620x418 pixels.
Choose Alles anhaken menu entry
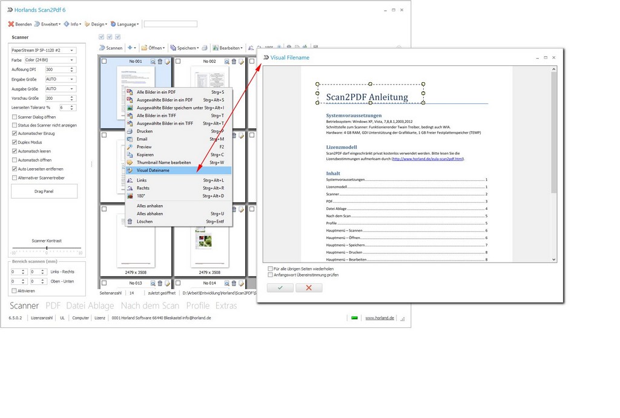click(x=179, y=206)
